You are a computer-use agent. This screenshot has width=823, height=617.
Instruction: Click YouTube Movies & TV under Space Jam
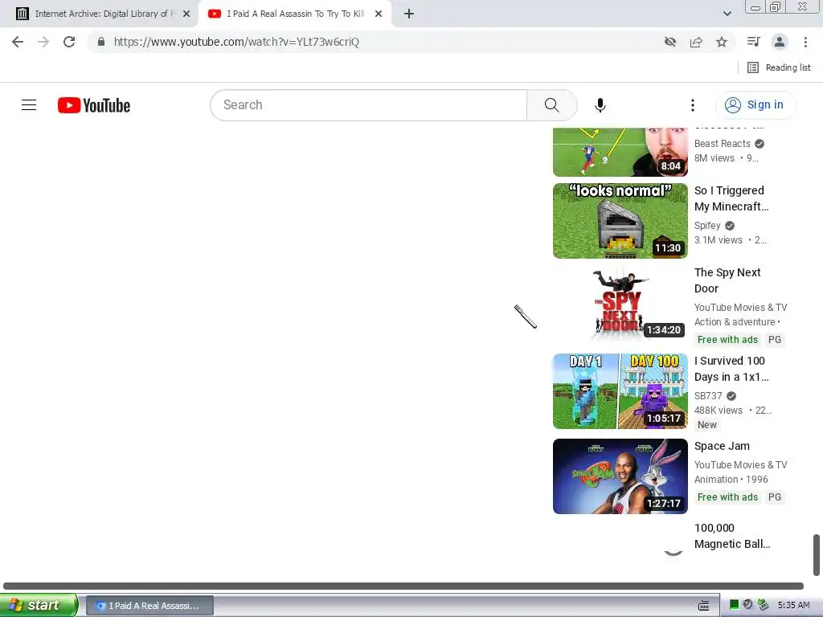pos(740,465)
